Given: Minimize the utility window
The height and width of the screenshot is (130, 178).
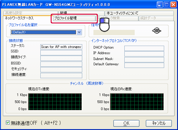Looking at the screenshot, I should (160, 5).
